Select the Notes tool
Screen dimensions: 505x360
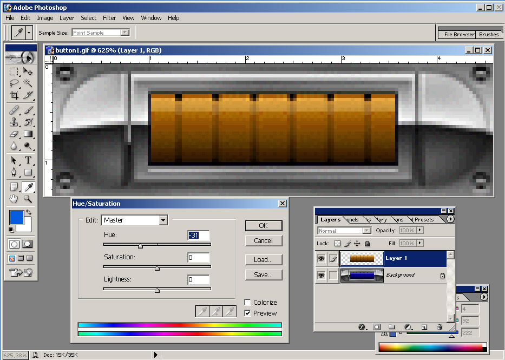(14, 187)
